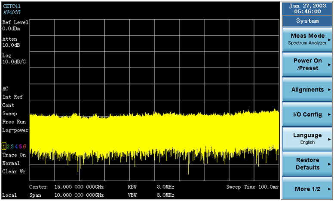Click the Ref Level 0.0dBm label
The width and height of the screenshot is (334, 201).
tap(15, 25)
